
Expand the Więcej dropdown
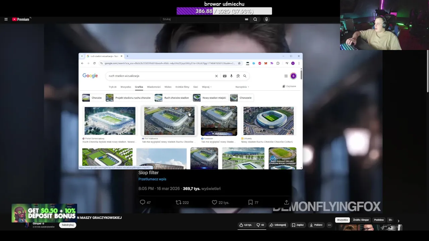(x=206, y=87)
